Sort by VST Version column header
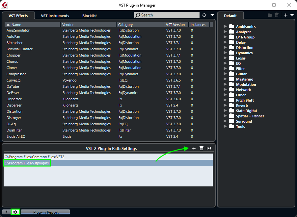The height and width of the screenshot is (217, 297). [x=176, y=25]
